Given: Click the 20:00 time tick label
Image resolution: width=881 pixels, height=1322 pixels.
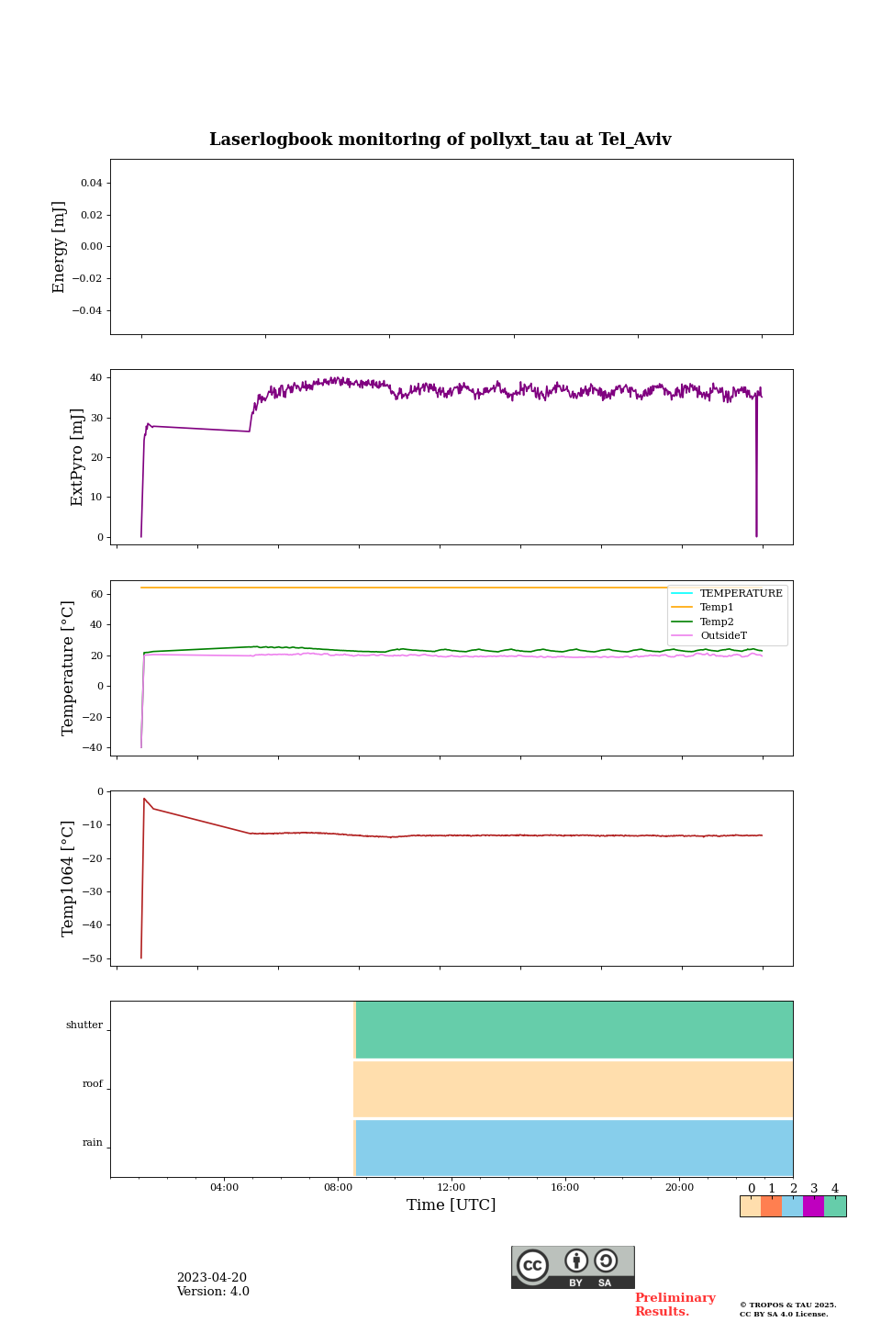Looking at the screenshot, I should pyautogui.click(x=679, y=1187).
